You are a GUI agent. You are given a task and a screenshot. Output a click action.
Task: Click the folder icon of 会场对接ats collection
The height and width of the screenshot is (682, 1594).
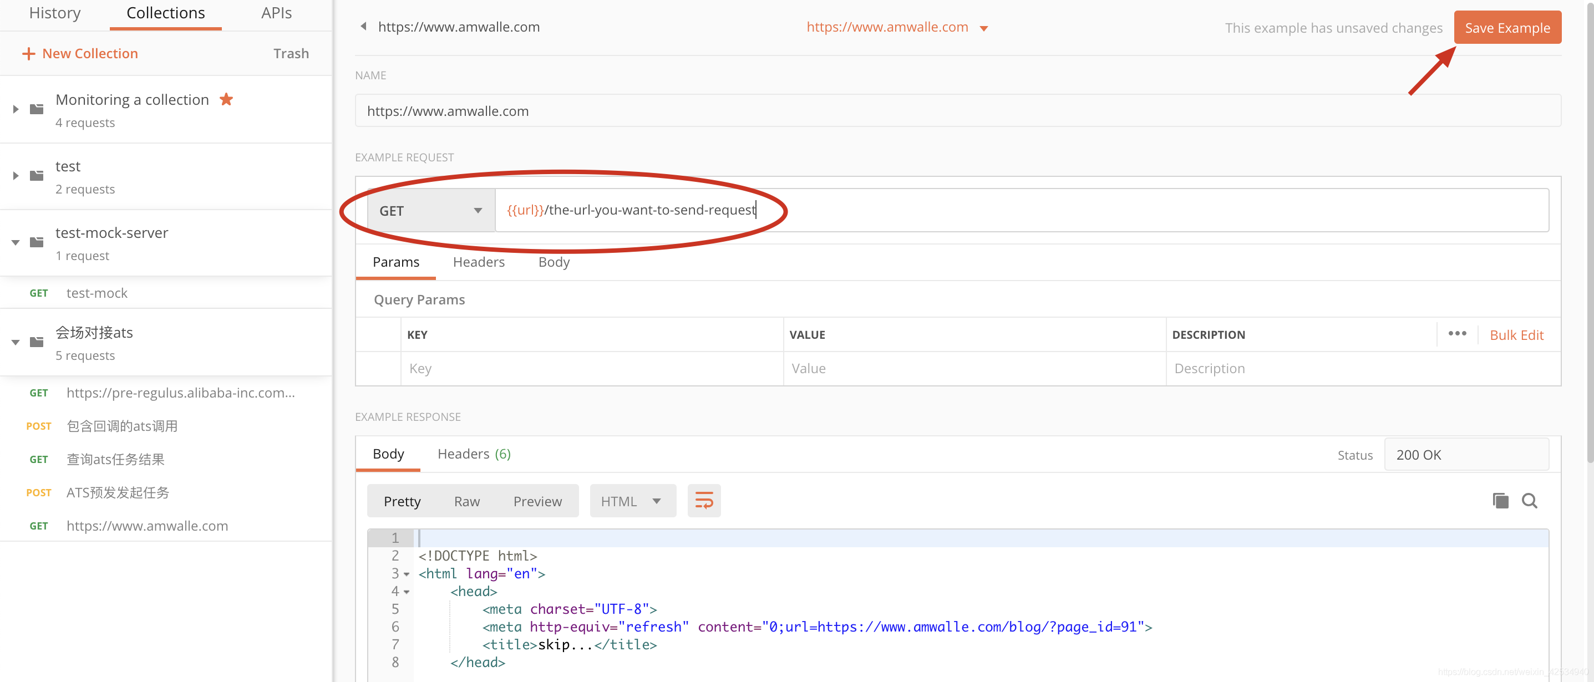click(37, 342)
